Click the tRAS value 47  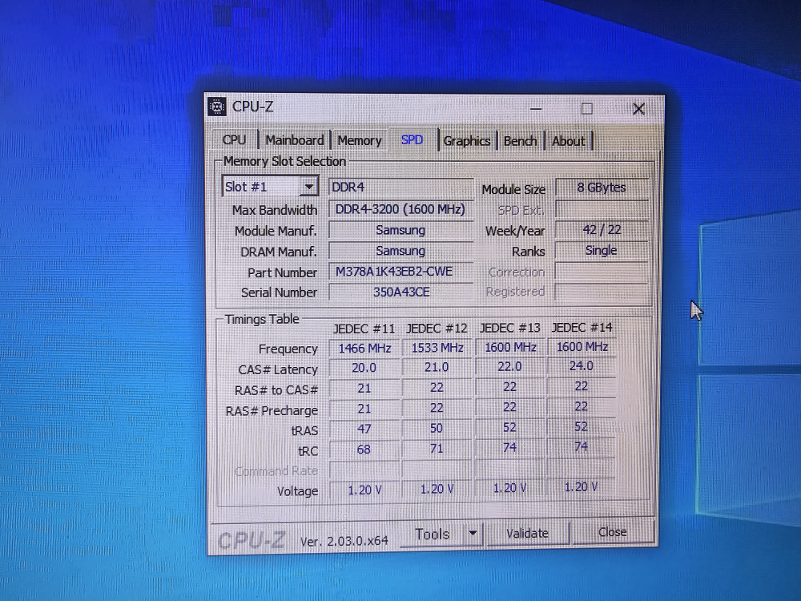coord(364,429)
